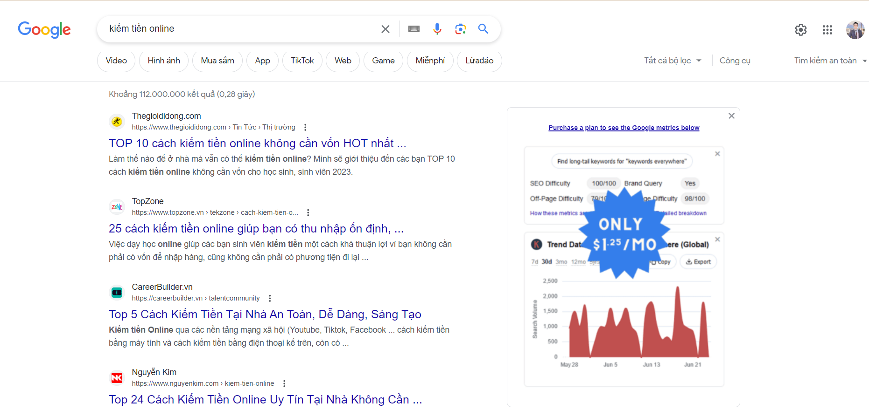Select the Lừađảo filter chip
The image size is (869, 410).
pyautogui.click(x=479, y=61)
